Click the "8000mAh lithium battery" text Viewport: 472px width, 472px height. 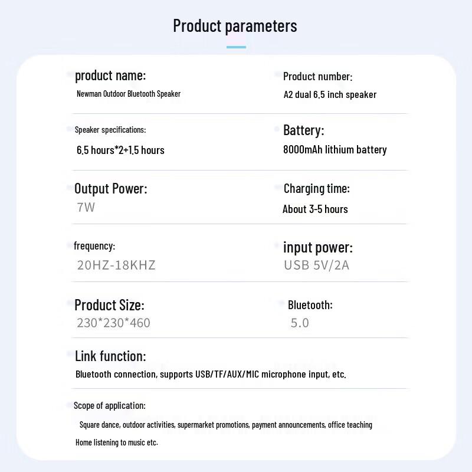335,150
